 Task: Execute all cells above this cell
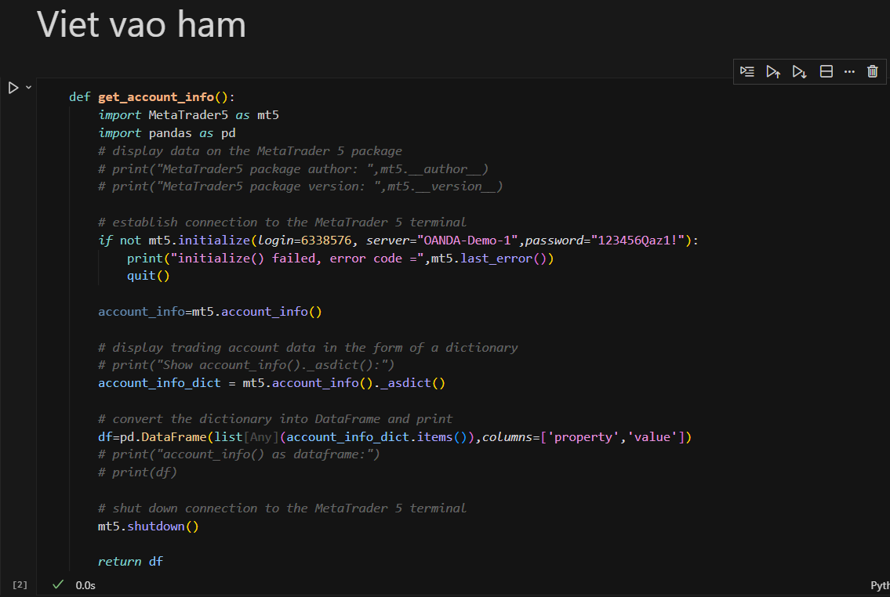click(773, 72)
